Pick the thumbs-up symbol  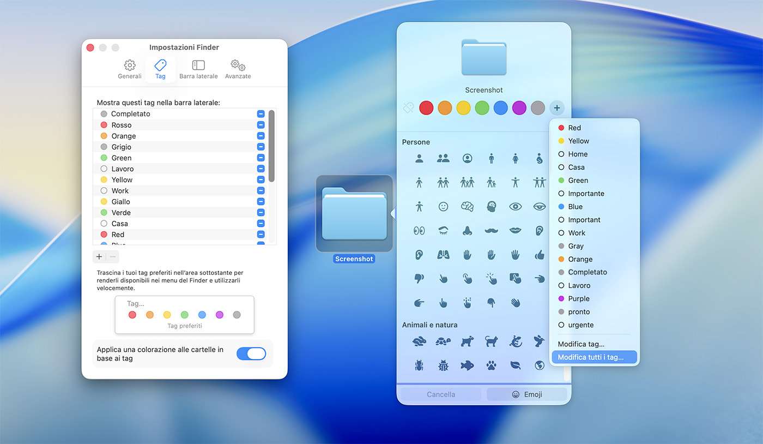point(539,255)
